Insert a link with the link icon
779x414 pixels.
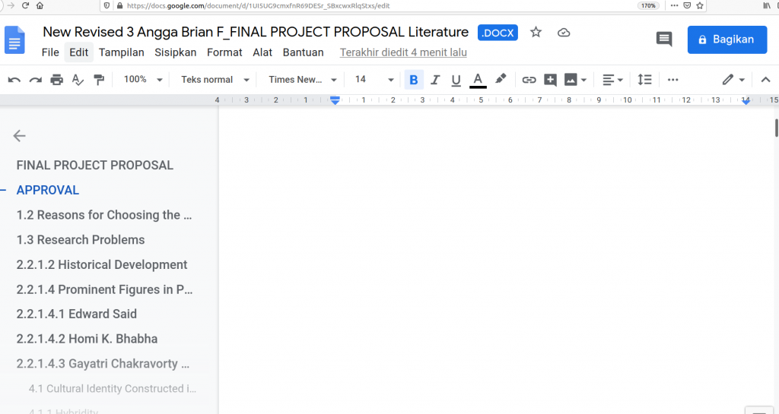pyautogui.click(x=529, y=80)
